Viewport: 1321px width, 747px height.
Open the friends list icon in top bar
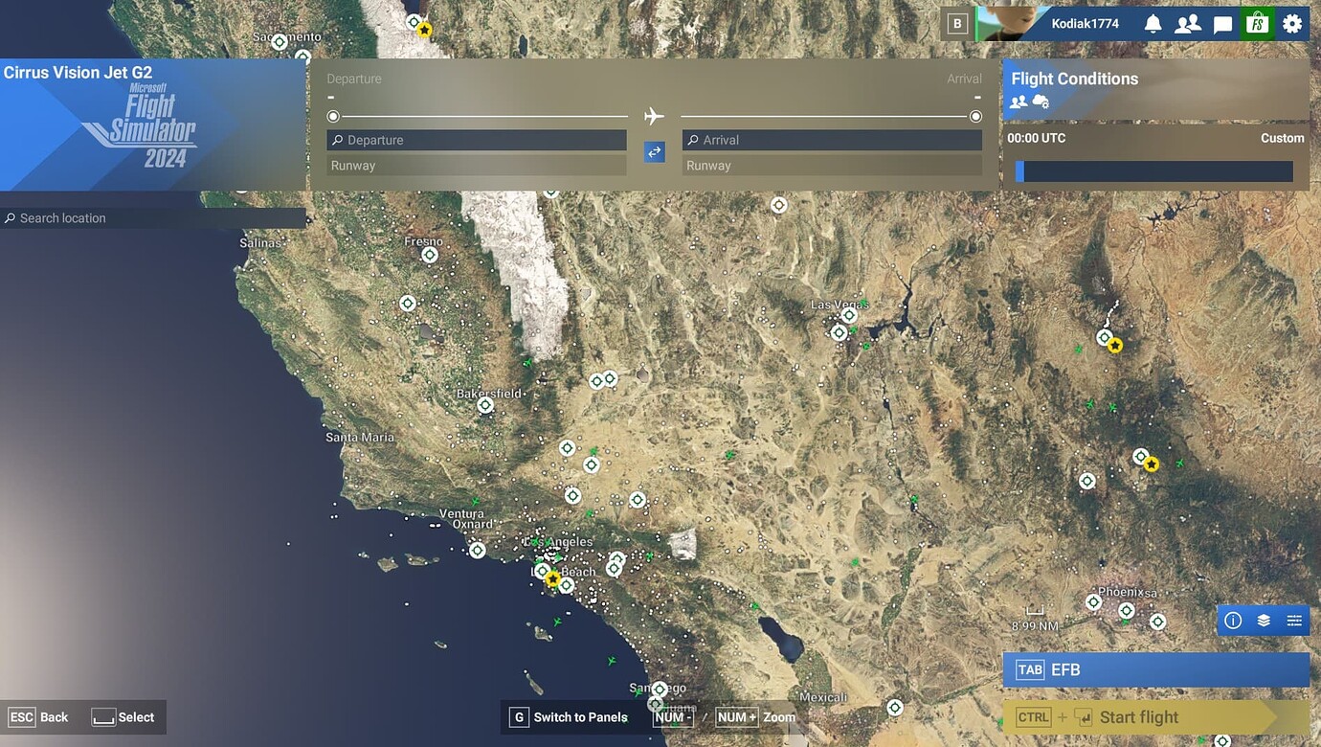click(1188, 24)
